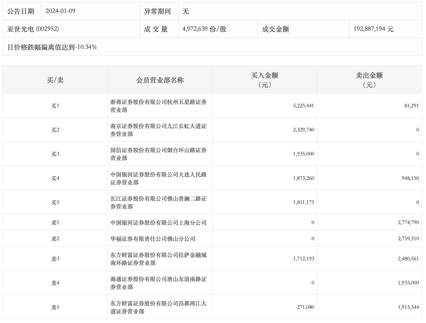Select stock name 亚世光电 (002952)
426x323 pixels.
pos(33,29)
